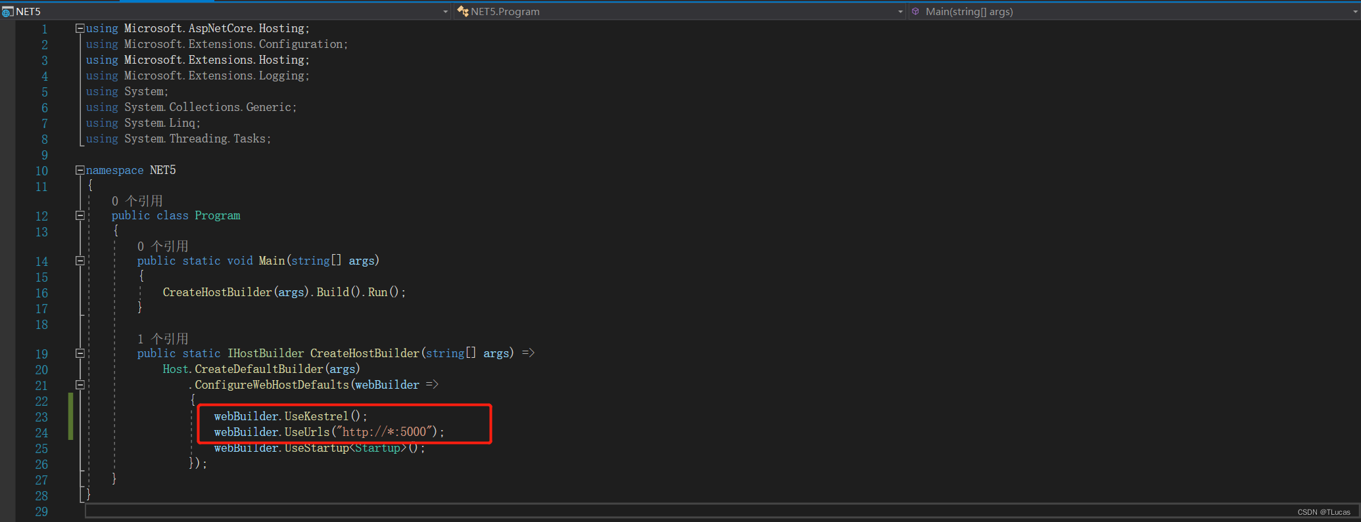Click line number 29 in the gutter
This screenshot has width=1361, height=522.
point(41,511)
